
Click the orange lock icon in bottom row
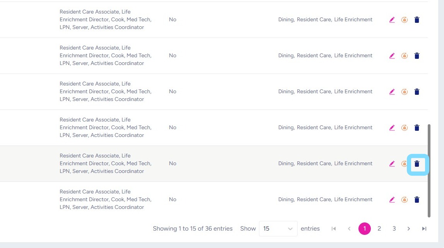(405, 200)
